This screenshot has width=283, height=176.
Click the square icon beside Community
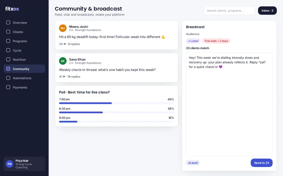point(8,69)
